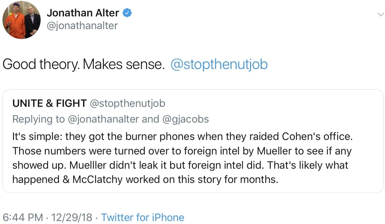Click the 12/29/18 tweet date
The height and width of the screenshot is (224, 385).
point(72,217)
